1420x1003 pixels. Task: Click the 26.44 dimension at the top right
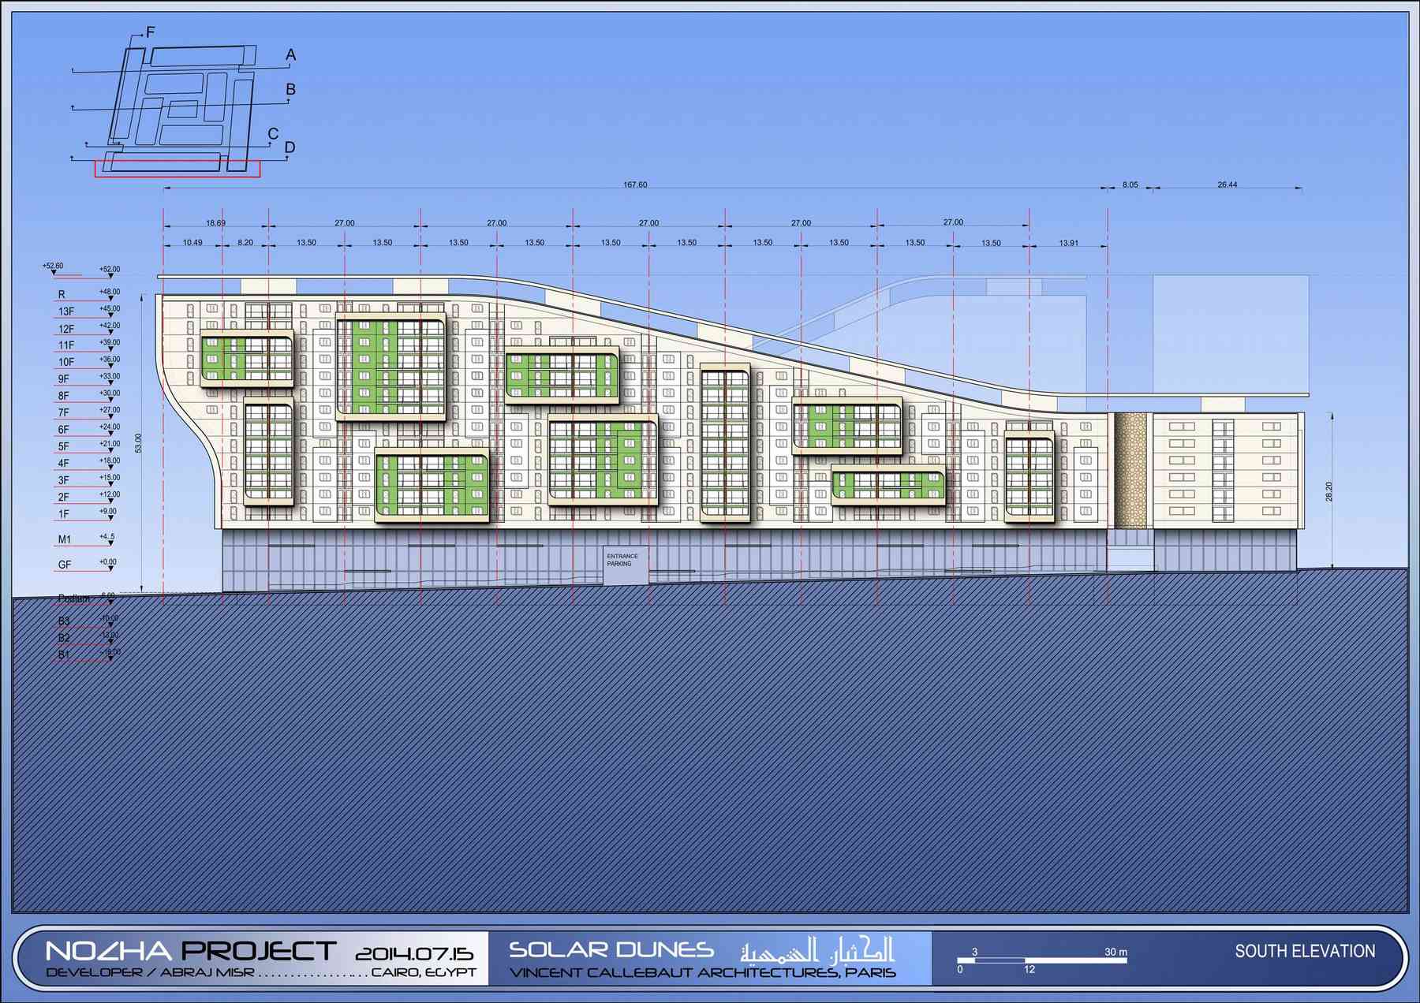tap(1227, 185)
